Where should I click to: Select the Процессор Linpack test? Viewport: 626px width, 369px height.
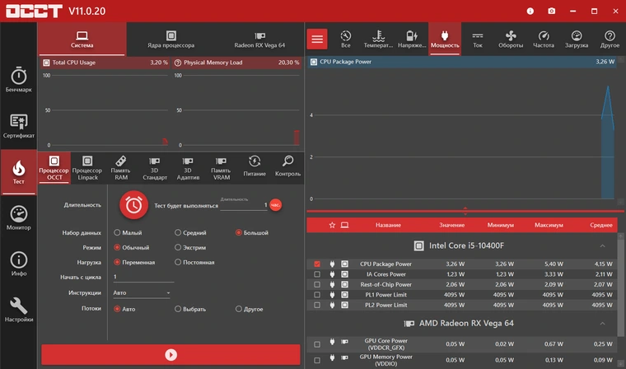(x=87, y=168)
